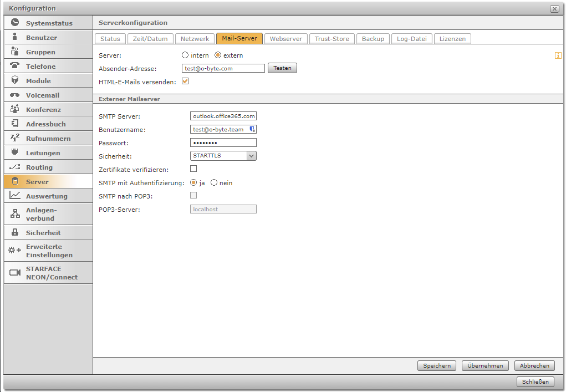Image resolution: width=566 pixels, height=392 pixels.
Task: Enable Zertifikate verifizieren checkbox
Action: [193, 169]
